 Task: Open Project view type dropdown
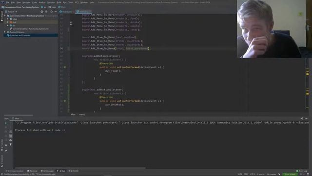(11, 12)
